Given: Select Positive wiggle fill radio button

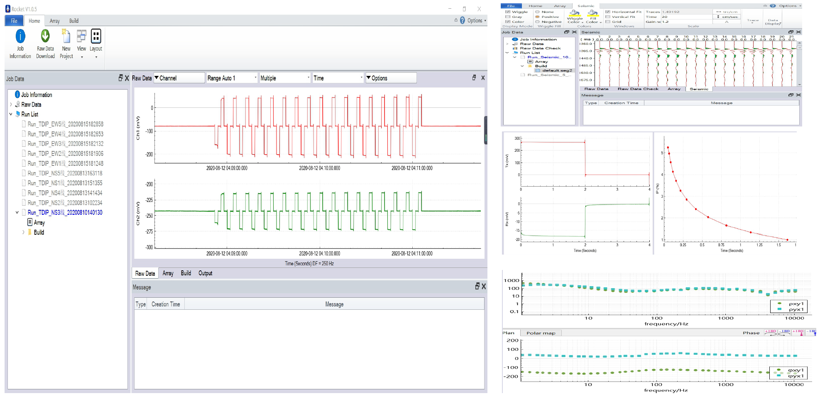Looking at the screenshot, I should 537,17.
